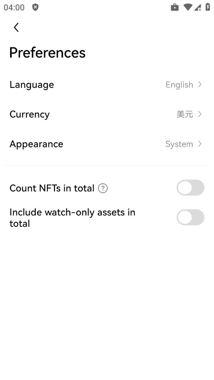The width and height of the screenshot is (214, 380).
Task: Tap the Wi-Fi status icon
Action: point(188,7)
